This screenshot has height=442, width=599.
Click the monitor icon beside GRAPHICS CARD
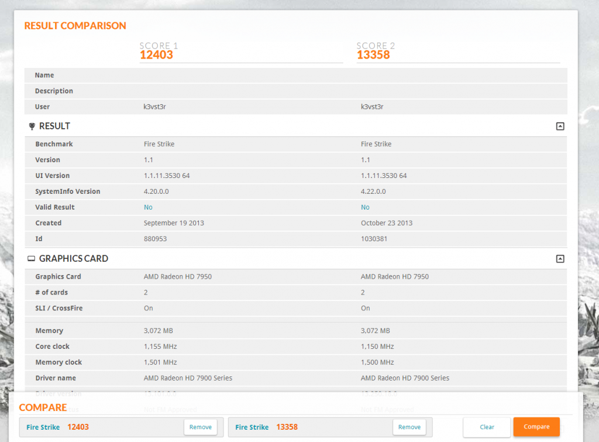click(x=32, y=259)
